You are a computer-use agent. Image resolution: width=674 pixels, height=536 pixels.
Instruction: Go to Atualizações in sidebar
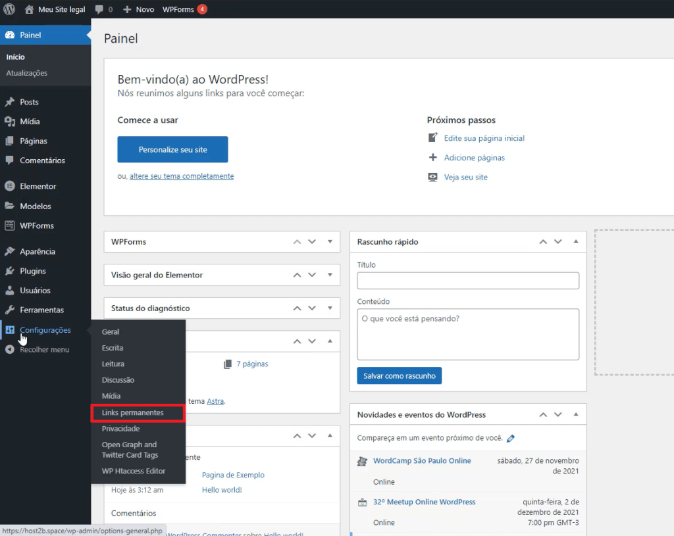[26, 73]
